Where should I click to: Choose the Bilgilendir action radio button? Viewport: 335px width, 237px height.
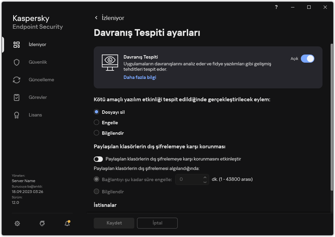point(96,133)
